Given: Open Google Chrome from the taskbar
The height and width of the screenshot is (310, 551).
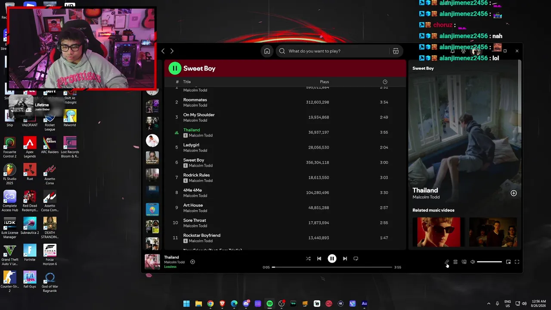Looking at the screenshot, I should point(210,304).
